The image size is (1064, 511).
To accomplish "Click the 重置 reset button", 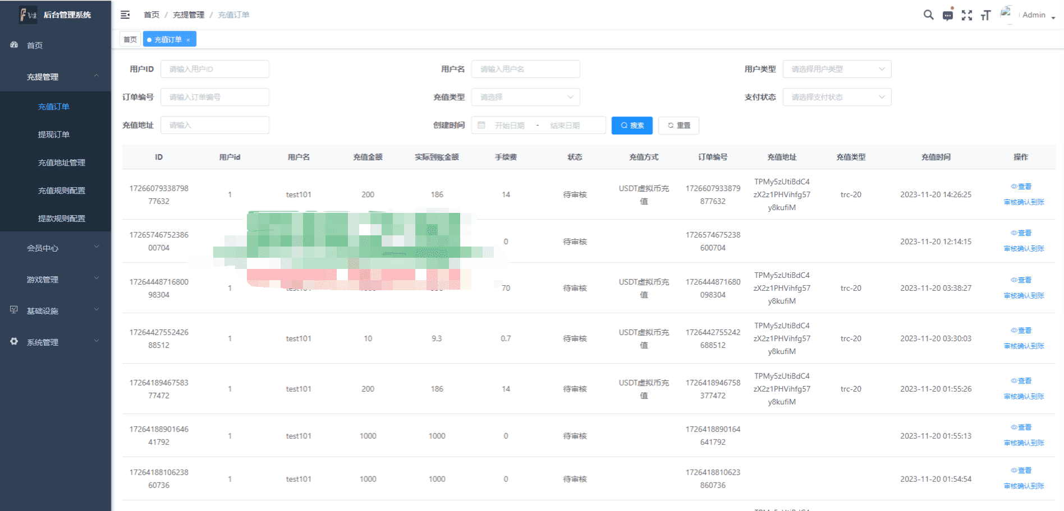I will [678, 126].
